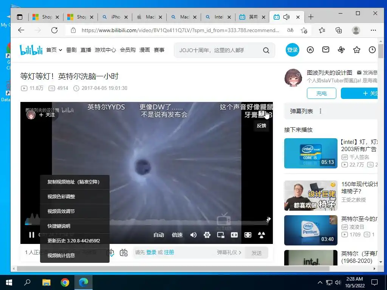The height and width of the screenshot is (290, 387).
Task: Open the browser Favorites list icon
Action: click(322, 30)
